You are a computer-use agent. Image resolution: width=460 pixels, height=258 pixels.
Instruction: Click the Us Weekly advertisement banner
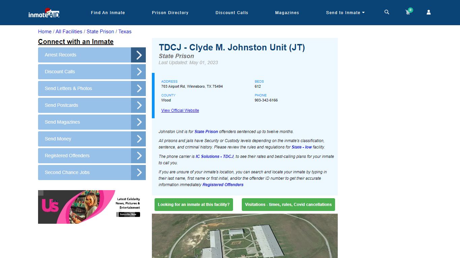coord(92,207)
